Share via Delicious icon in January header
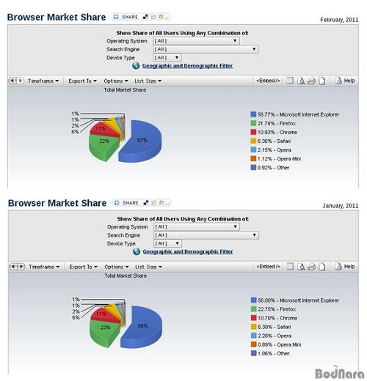 (x=146, y=203)
